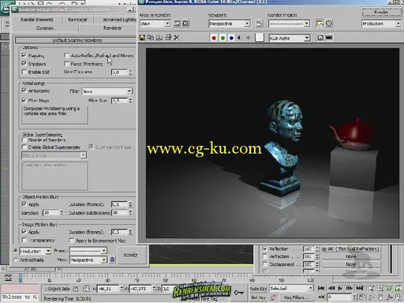
Task: Toggle the Antialiasing checkbox
Action: tap(24, 91)
